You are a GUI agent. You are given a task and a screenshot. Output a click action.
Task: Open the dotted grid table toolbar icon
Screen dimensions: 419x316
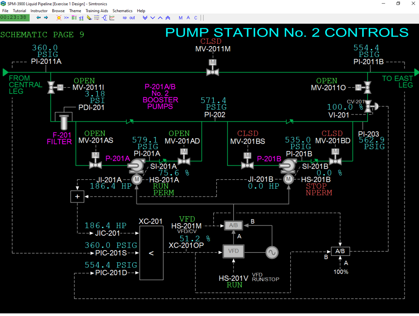click(97, 18)
